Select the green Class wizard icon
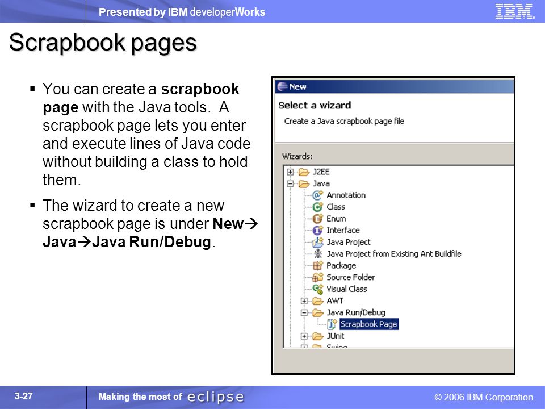 coord(318,207)
